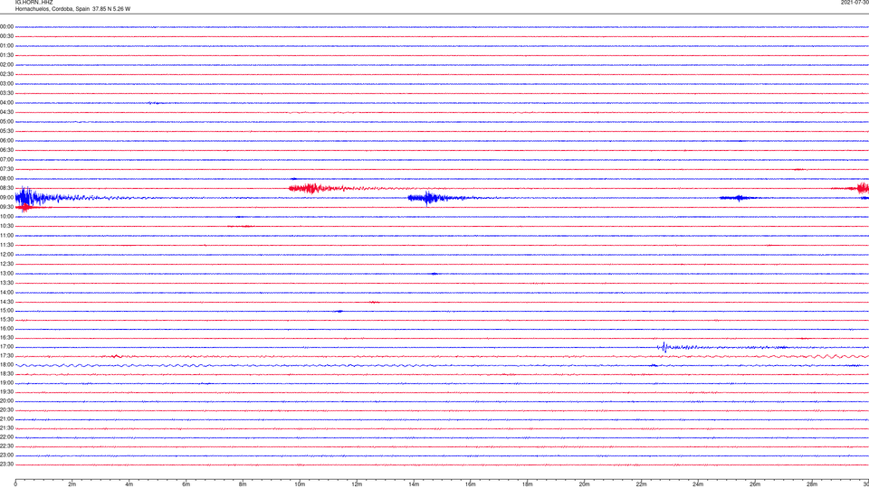
Task: Click the 18m tick on the time axis
Action: tap(528, 484)
